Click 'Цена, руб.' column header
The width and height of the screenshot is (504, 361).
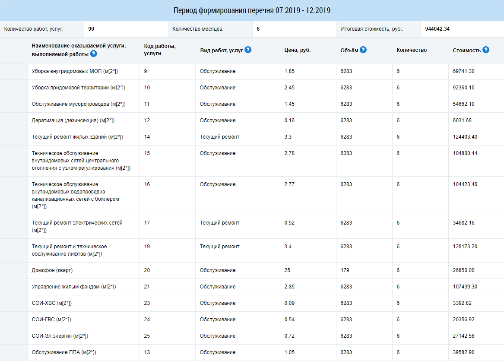point(298,50)
